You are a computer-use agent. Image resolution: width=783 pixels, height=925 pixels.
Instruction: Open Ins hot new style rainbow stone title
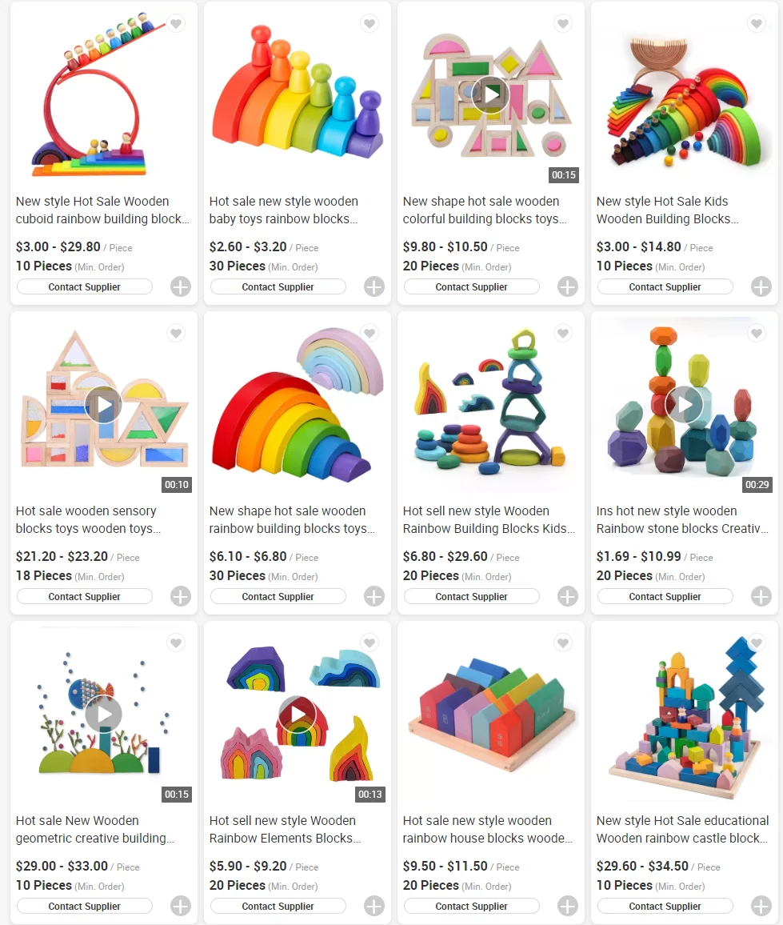(682, 520)
